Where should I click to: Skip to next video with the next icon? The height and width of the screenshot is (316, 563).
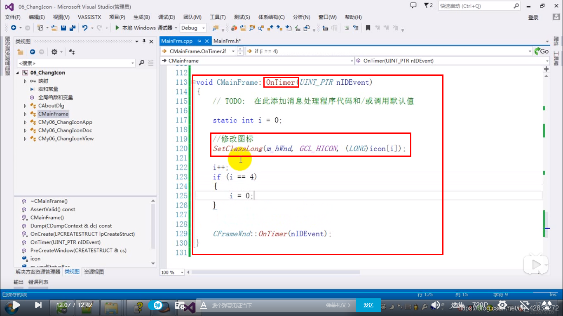[x=38, y=305]
